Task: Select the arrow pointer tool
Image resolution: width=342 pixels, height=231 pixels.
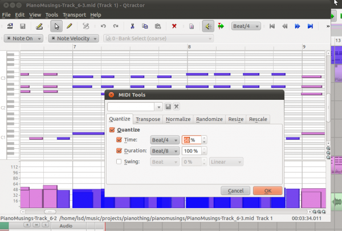Action: point(56,26)
